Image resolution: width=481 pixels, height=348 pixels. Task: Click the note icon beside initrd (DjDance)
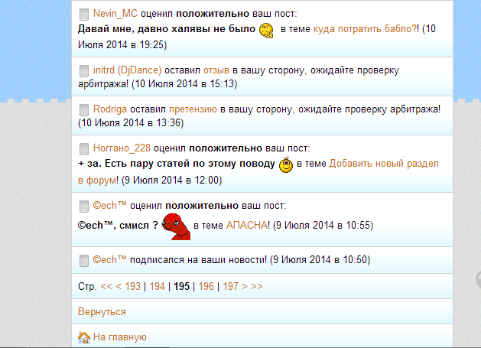pyautogui.click(x=84, y=71)
